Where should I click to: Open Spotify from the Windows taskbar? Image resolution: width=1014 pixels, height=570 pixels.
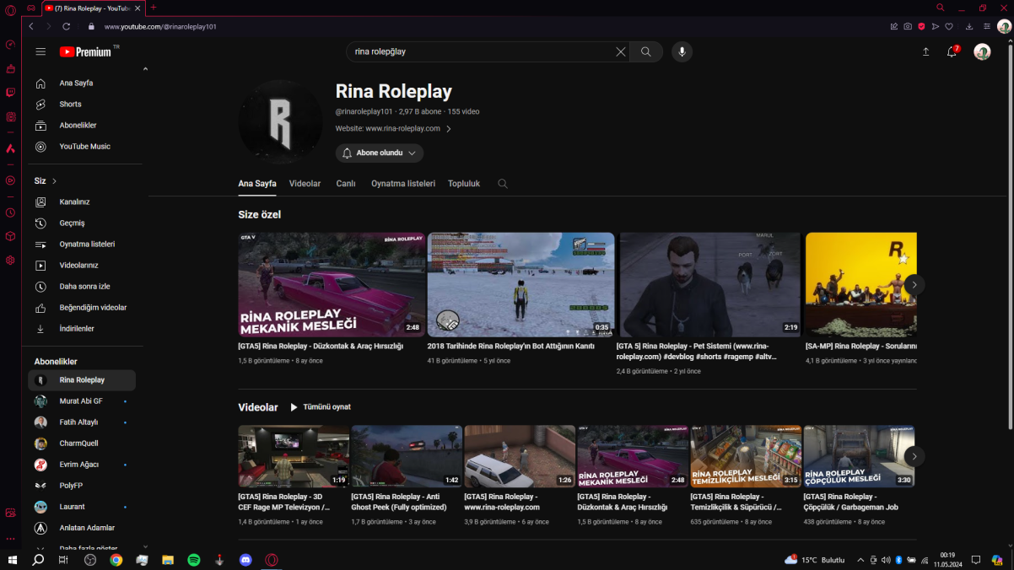[x=193, y=560]
